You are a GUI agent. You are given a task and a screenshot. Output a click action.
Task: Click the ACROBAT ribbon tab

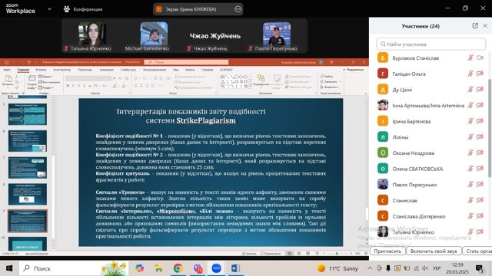tap(226, 70)
